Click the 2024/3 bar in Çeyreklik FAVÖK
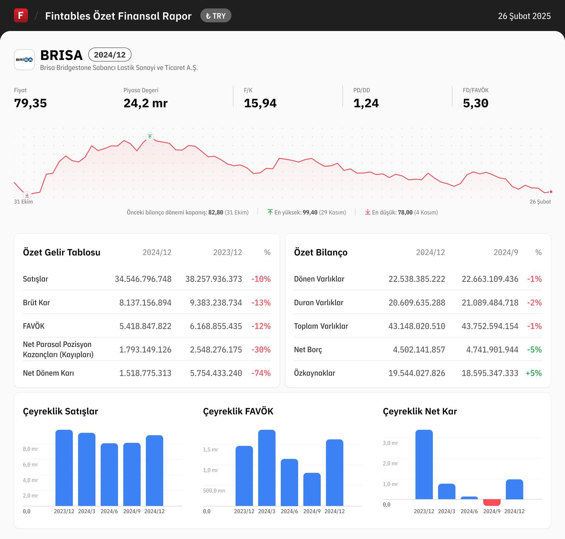The height and width of the screenshot is (539, 565). click(267, 468)
